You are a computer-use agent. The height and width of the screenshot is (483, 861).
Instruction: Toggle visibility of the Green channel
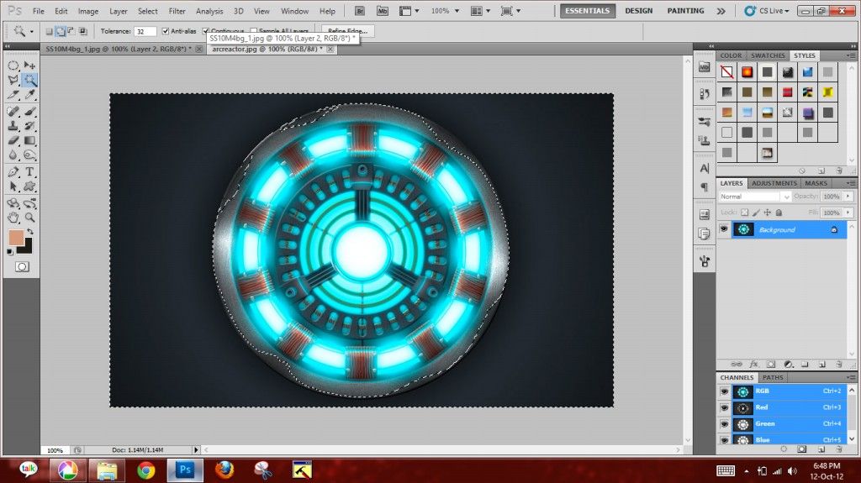click(x=724, y=423)
